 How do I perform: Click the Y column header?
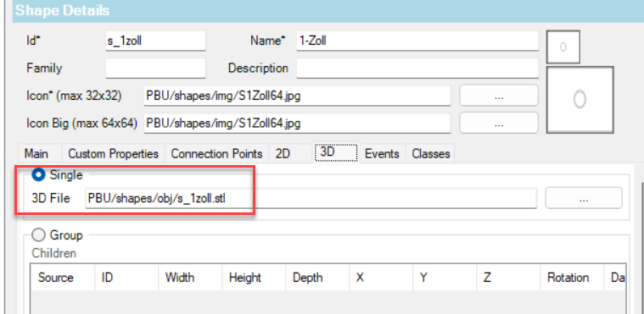[445, 278]
